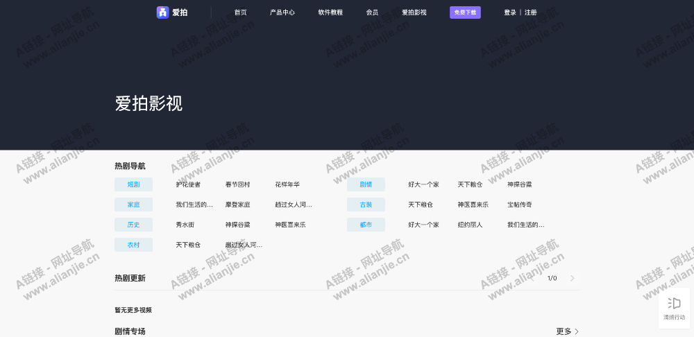Select the 历史 category tag

point(134,225)
